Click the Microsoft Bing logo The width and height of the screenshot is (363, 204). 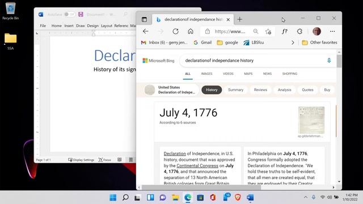tap(159, 61)
